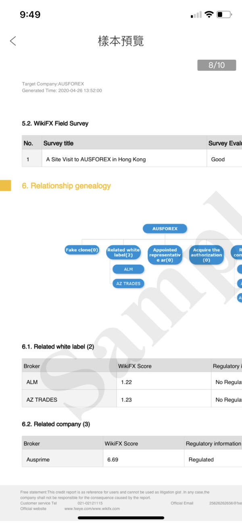242x524 pixels.
Task: Select the AUSFOREX root node
Action: coord(165,229)
